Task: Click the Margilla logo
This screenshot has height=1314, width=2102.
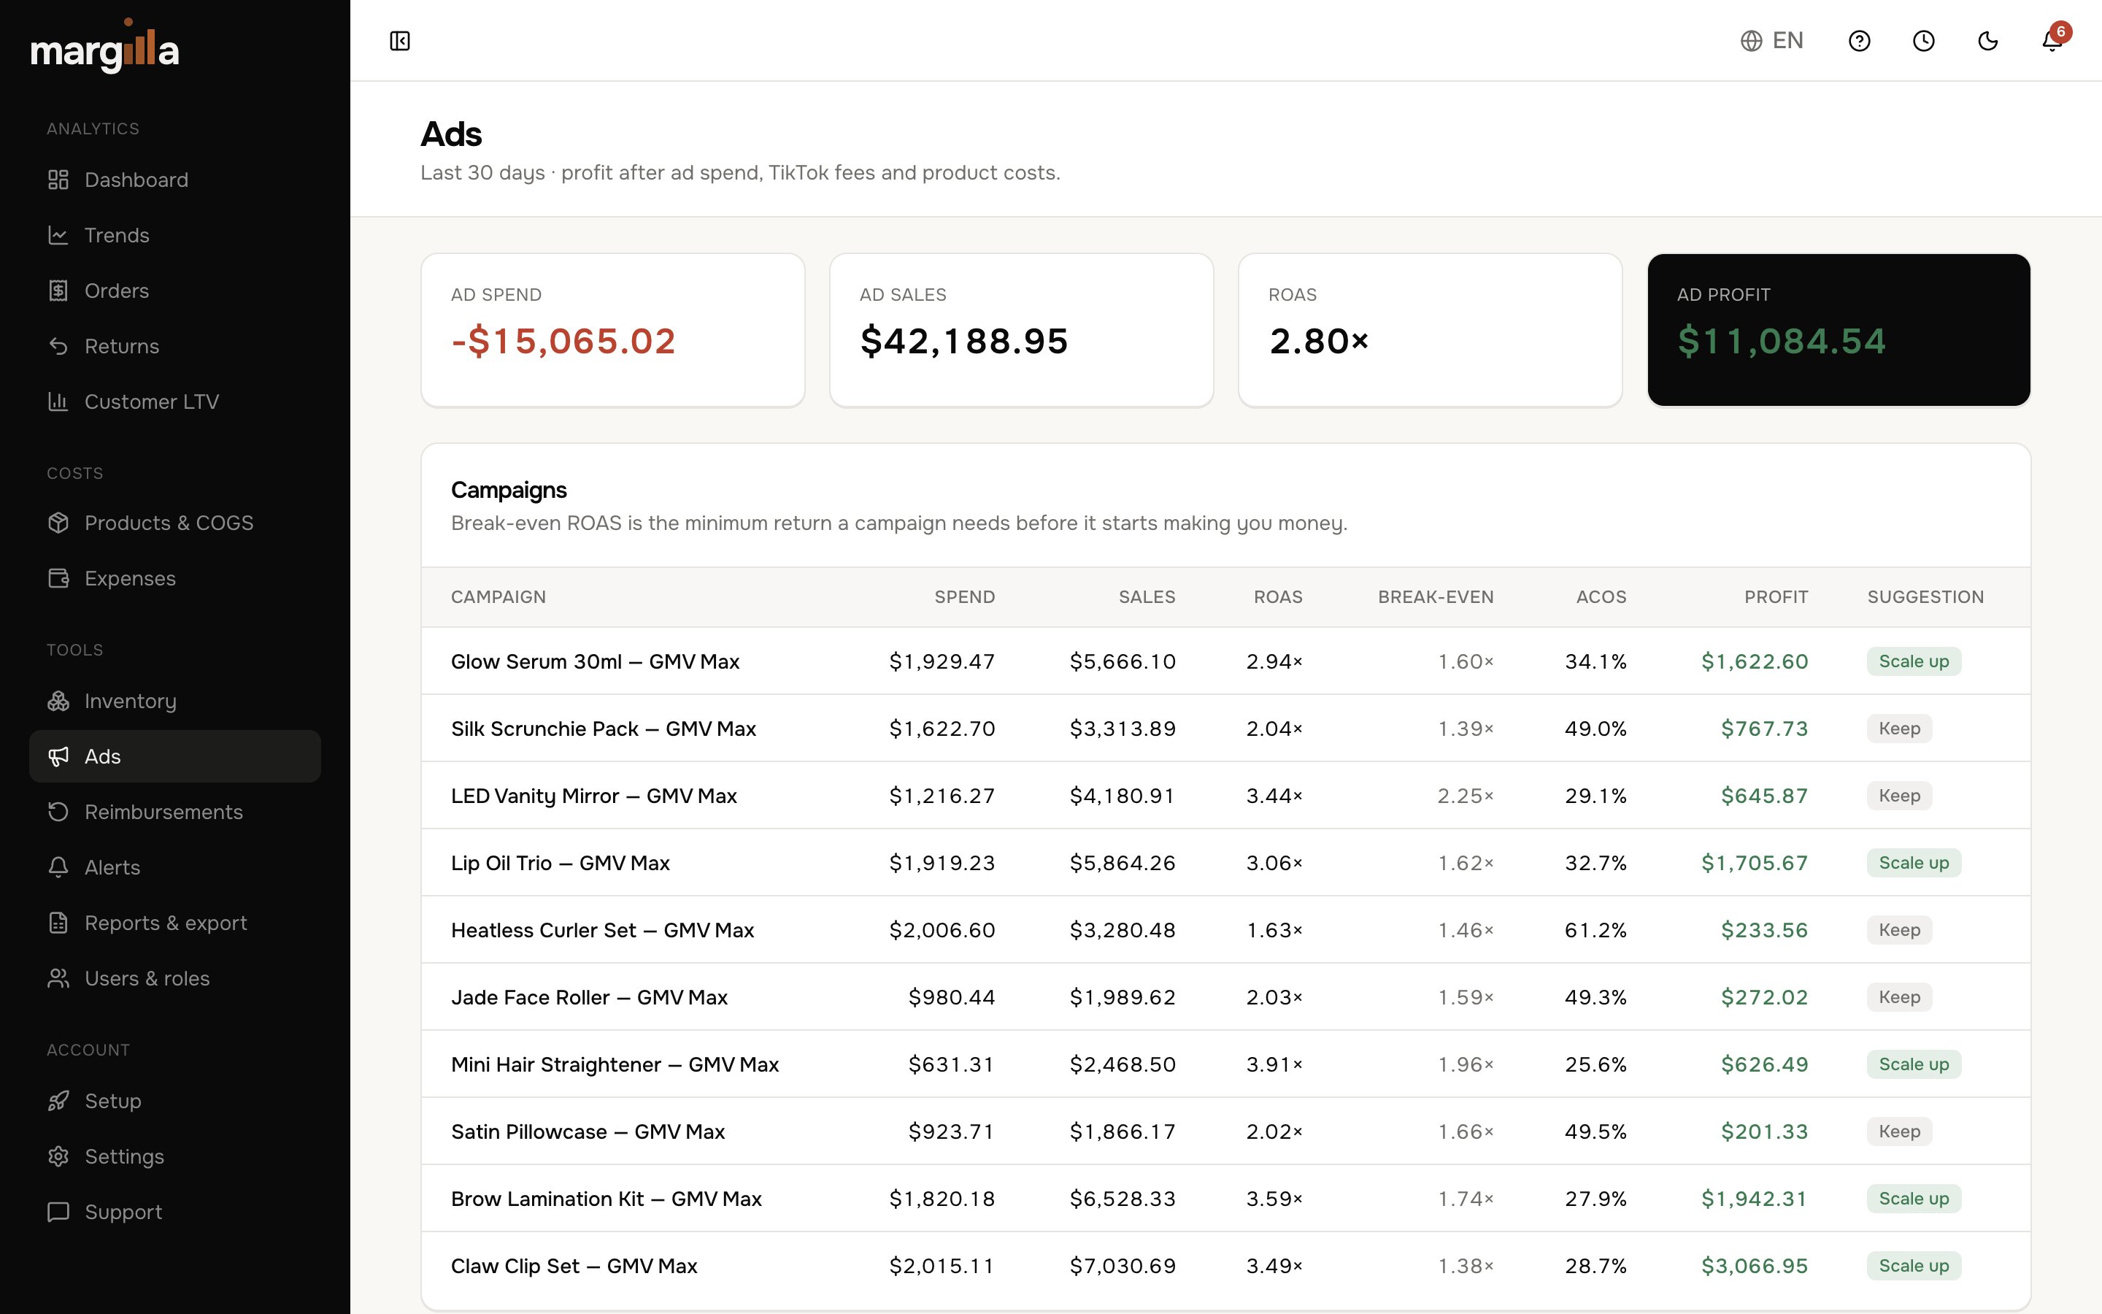Action: point(105,47)
